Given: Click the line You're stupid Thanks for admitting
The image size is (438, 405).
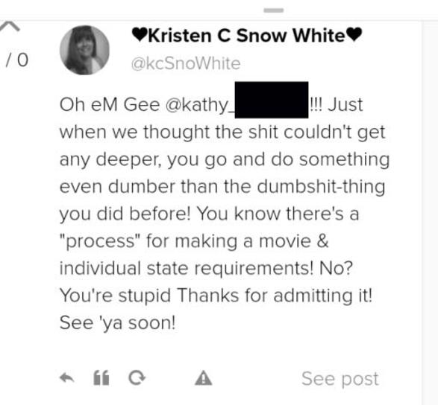Looking at the screenshot, I should [x=216, y=296].
